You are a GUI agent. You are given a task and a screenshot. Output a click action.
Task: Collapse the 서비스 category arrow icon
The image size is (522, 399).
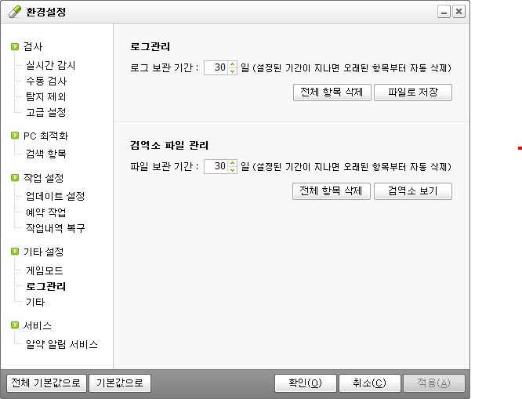pos(15,325)
